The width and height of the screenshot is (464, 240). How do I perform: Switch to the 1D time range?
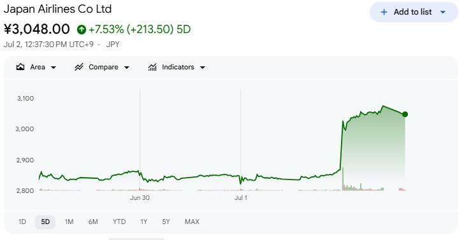[x=22, y=222]
